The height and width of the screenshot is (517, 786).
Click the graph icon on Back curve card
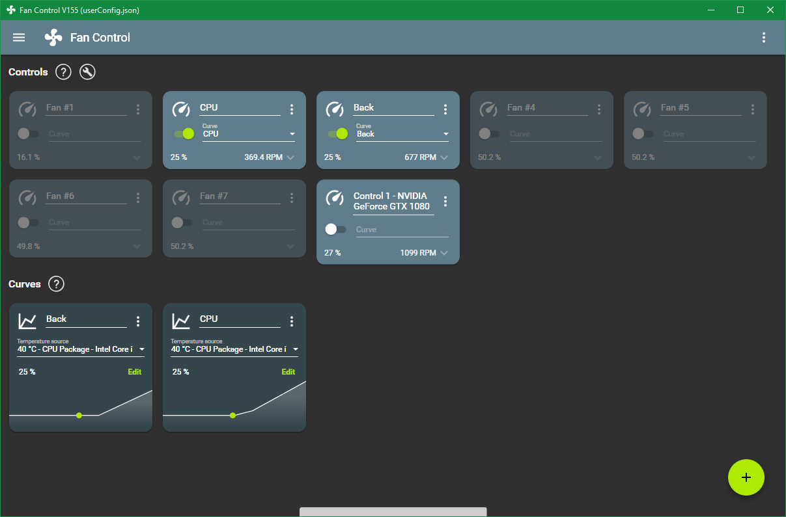27,321
